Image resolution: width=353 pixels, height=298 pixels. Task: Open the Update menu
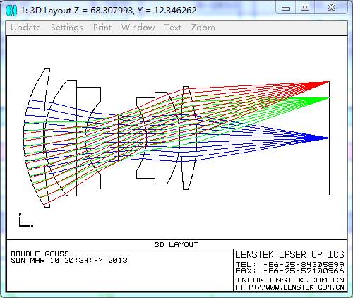click(x=25, y=28)
